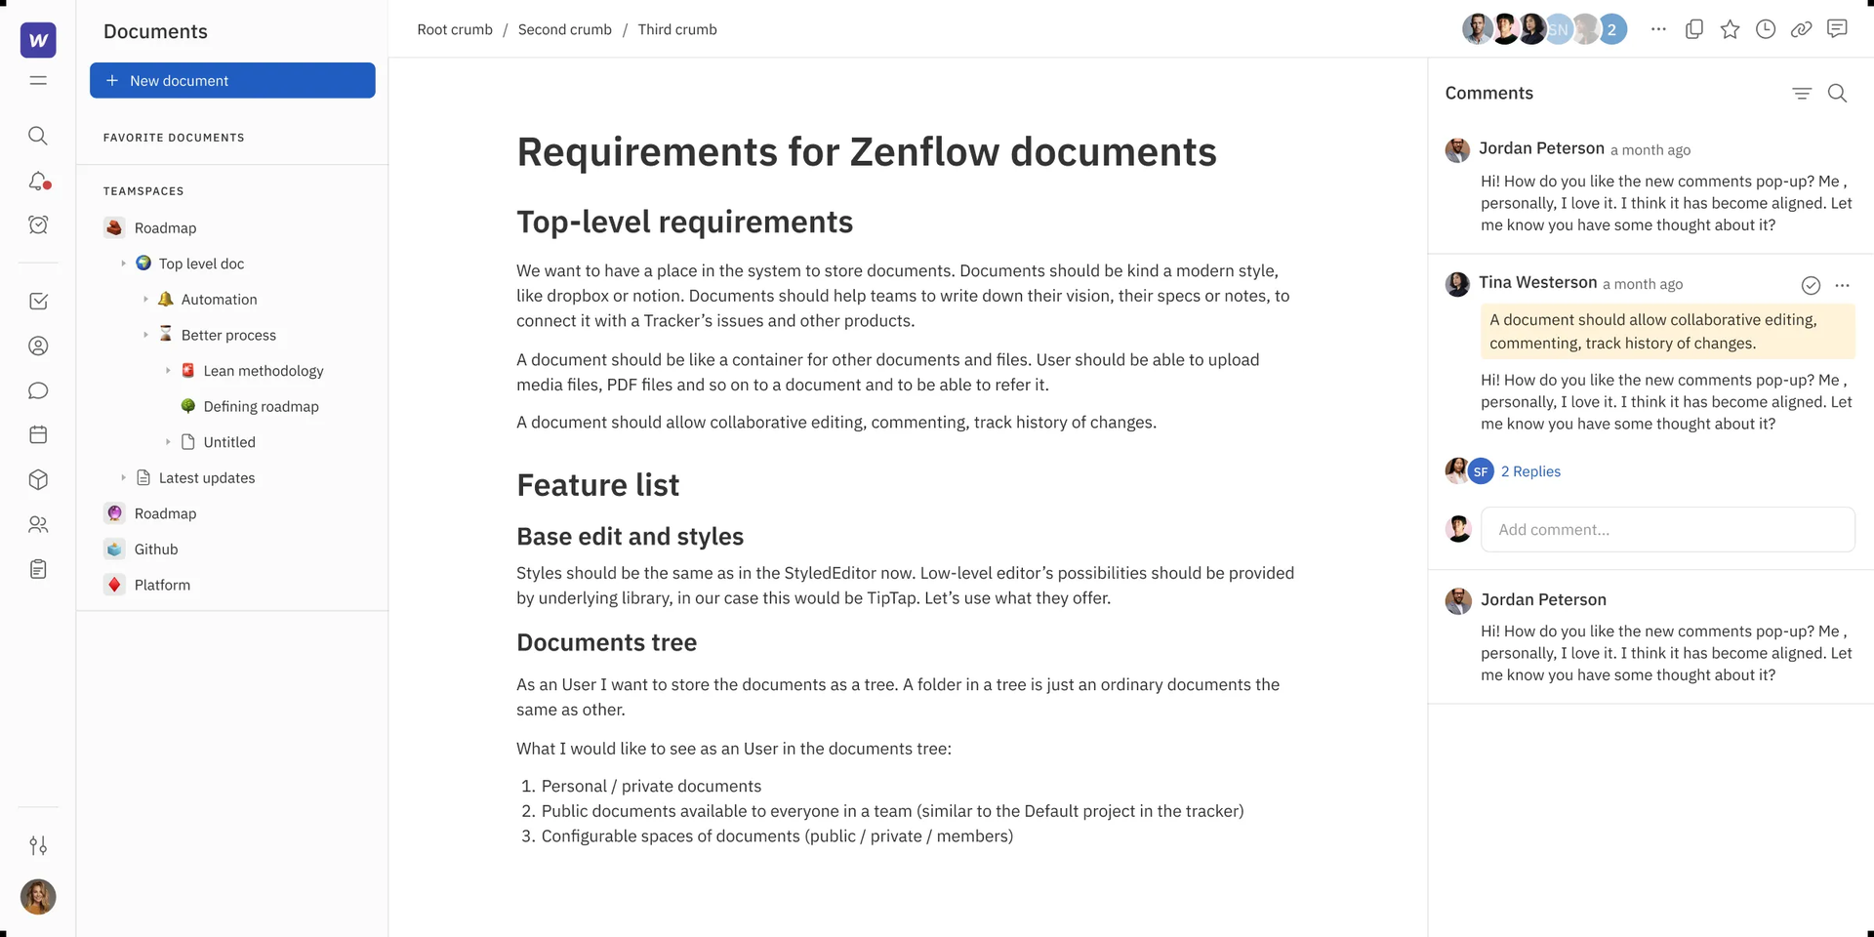Expand the Top level doc tree item

[x=123, y=264]
